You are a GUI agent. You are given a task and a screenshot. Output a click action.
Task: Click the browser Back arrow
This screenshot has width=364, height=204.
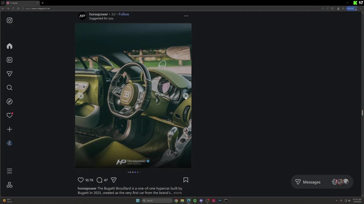tap(3, 8)
